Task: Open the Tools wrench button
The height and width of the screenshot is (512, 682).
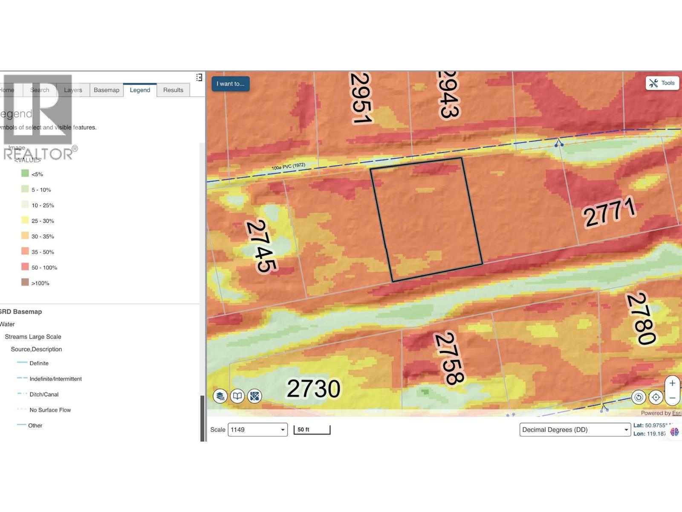Action: click(662, 83)
